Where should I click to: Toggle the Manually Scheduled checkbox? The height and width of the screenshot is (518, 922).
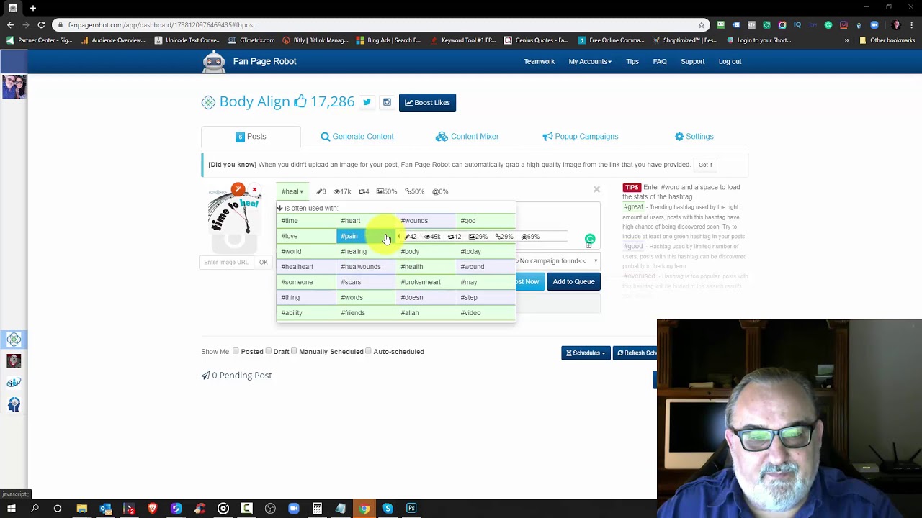pos(294,351)
